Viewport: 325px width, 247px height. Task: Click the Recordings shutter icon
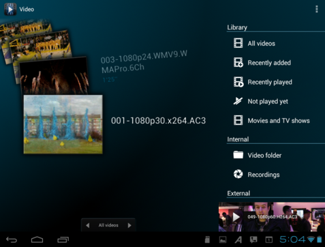pyautogui.click(x=238, y=174)
